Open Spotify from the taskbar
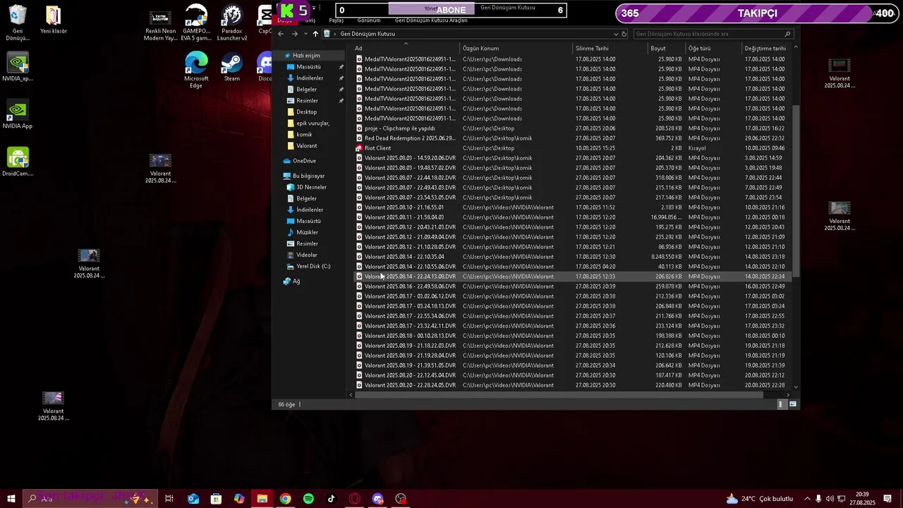The height and width of the screenshot is (508, 903). [308, 499]
